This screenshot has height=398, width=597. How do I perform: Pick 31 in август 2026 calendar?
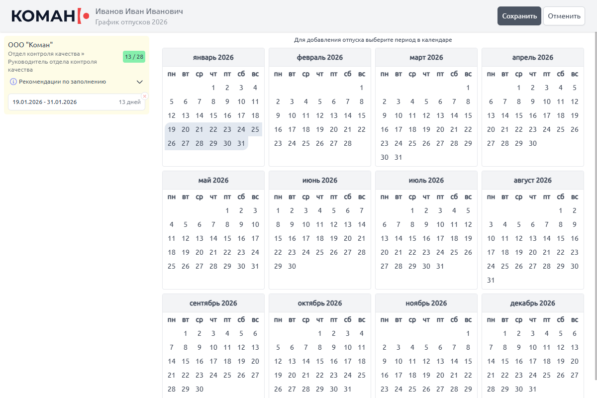[x=491, y=280]
